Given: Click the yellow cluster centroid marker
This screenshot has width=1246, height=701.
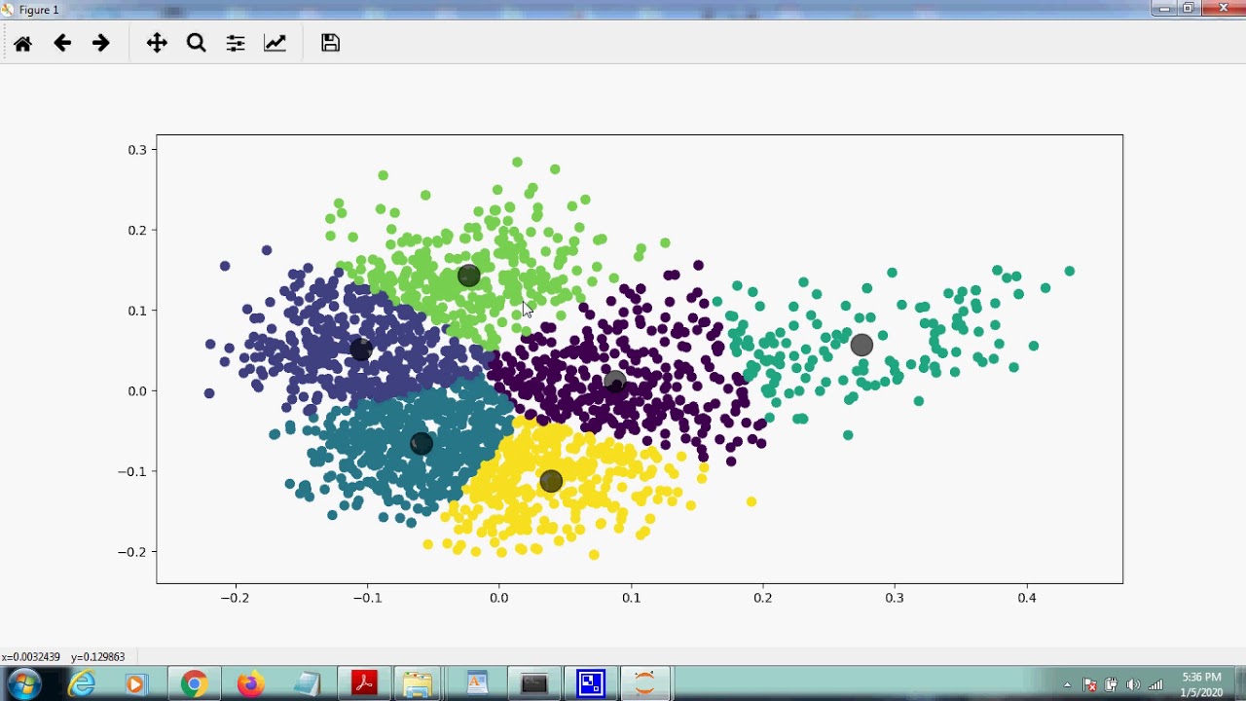Looking at the screenshot, I should tap(551, 481).
